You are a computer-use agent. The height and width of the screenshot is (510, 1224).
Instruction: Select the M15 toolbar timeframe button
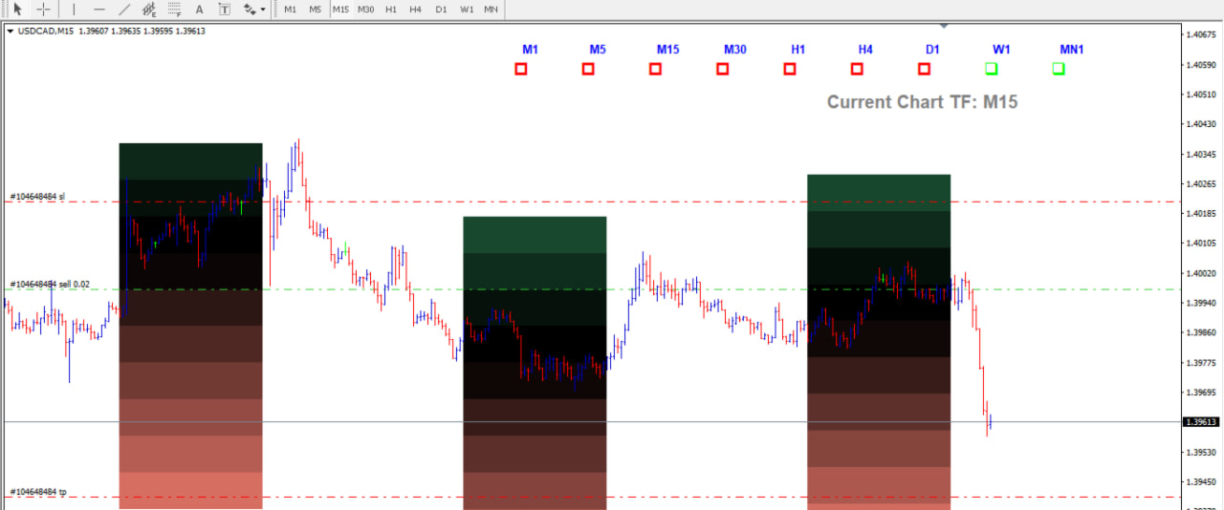340,10
